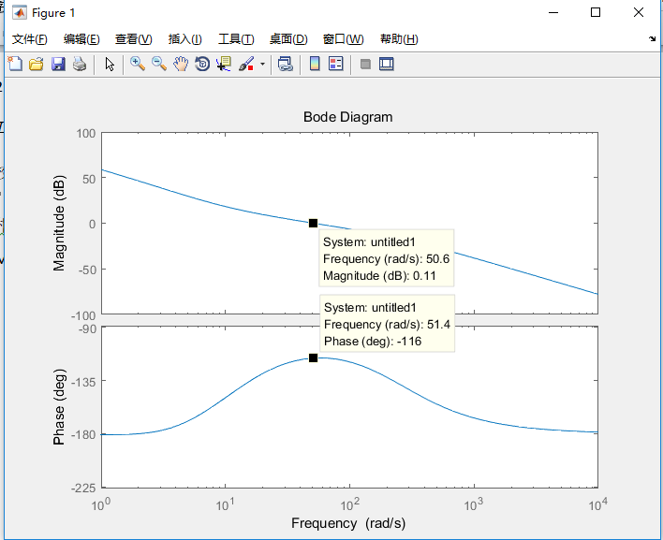This screenshot has height=540, width=663.
Task: Open the brush color dropdown arrow
Action: [x=262, y=65]
